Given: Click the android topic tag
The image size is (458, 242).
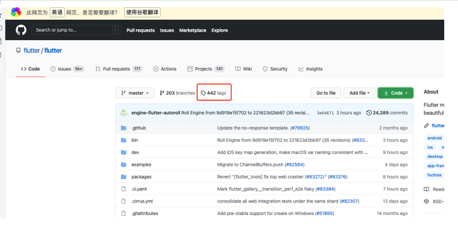Looking at the screenshot, I should [x=435, y=138].
